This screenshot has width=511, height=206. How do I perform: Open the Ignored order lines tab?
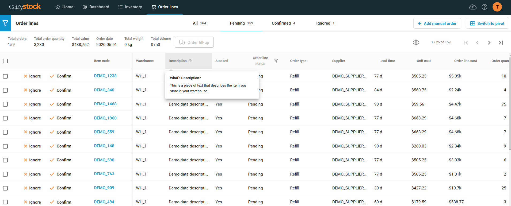pyautogui.click(x=325, y=23)
